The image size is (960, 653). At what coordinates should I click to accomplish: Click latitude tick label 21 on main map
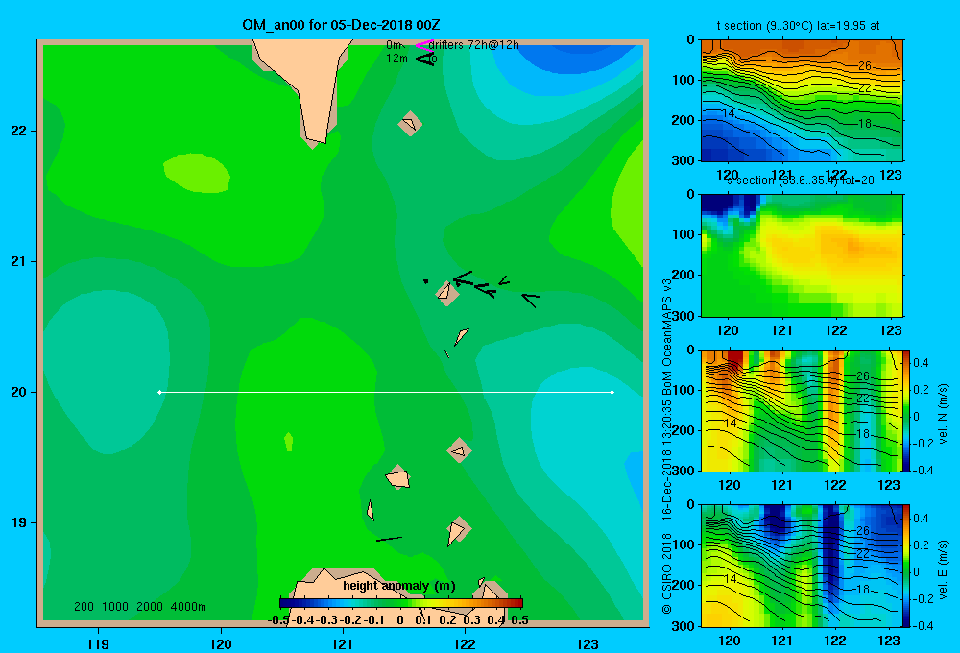pyautogui.click(x=19, y=261)
